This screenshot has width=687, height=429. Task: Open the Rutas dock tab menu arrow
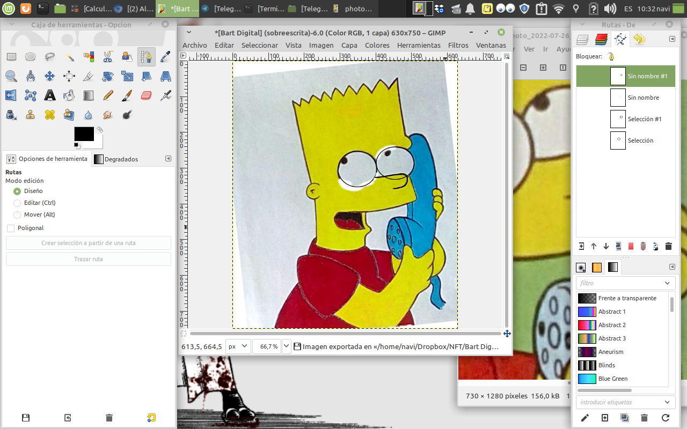point(671,39)
